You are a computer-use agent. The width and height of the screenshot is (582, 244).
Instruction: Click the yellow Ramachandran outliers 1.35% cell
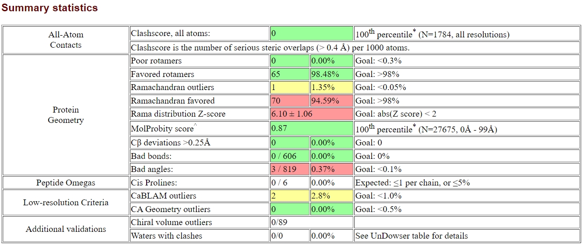coord(331,87)
